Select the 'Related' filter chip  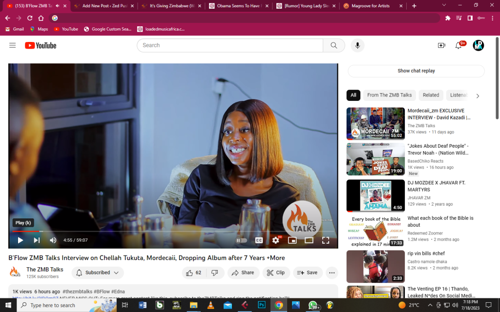click(x=431, y=95)
